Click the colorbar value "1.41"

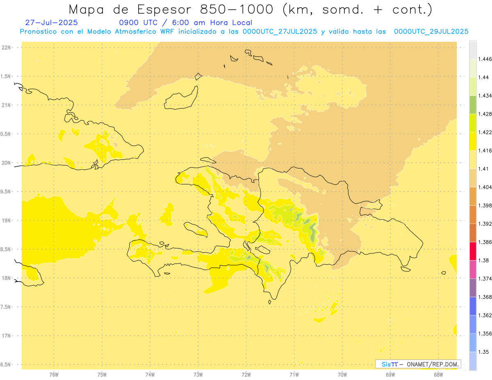coord(484,169)
